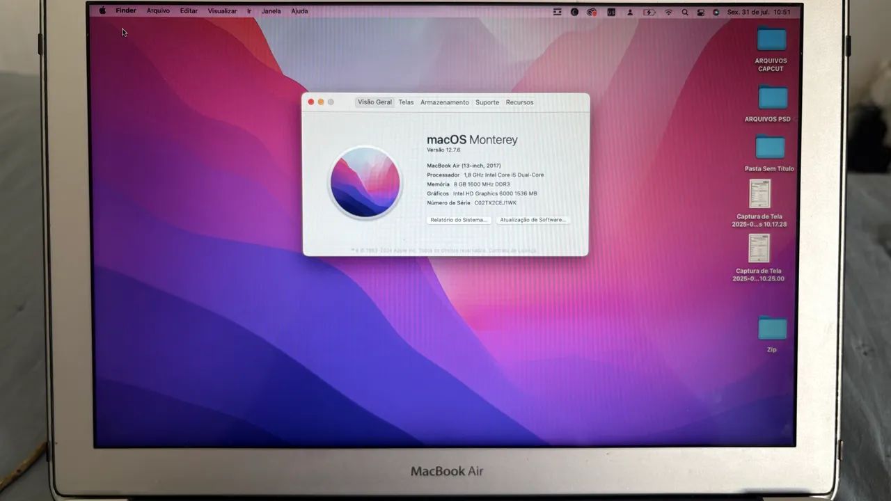
Task: Click the striped menu bar icon left of the dark round icon
Action: pyautogui.click(x=557, y=12)
